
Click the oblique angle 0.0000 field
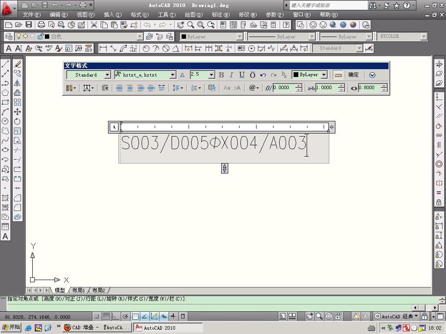pyautogui.click(x=284, y=88)
